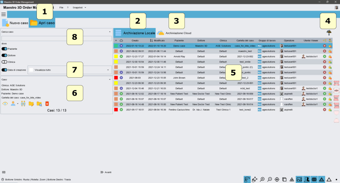Click green share status in Arnold Ray row

325,56
